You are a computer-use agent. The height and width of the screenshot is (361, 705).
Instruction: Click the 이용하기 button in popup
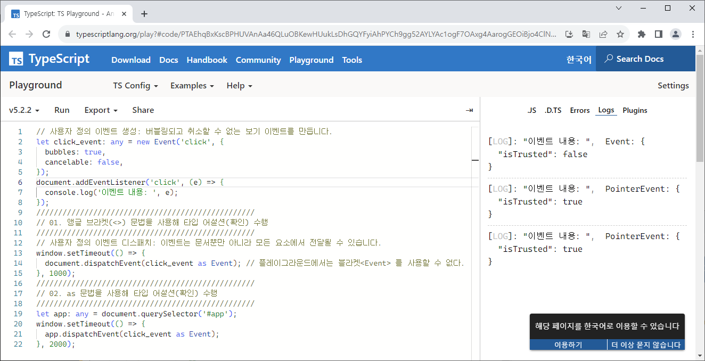pos(568,345)
